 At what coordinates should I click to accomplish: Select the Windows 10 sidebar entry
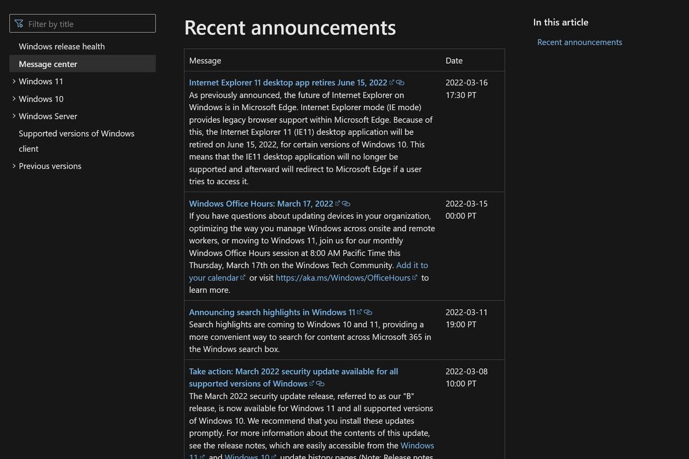coord(41,99)
